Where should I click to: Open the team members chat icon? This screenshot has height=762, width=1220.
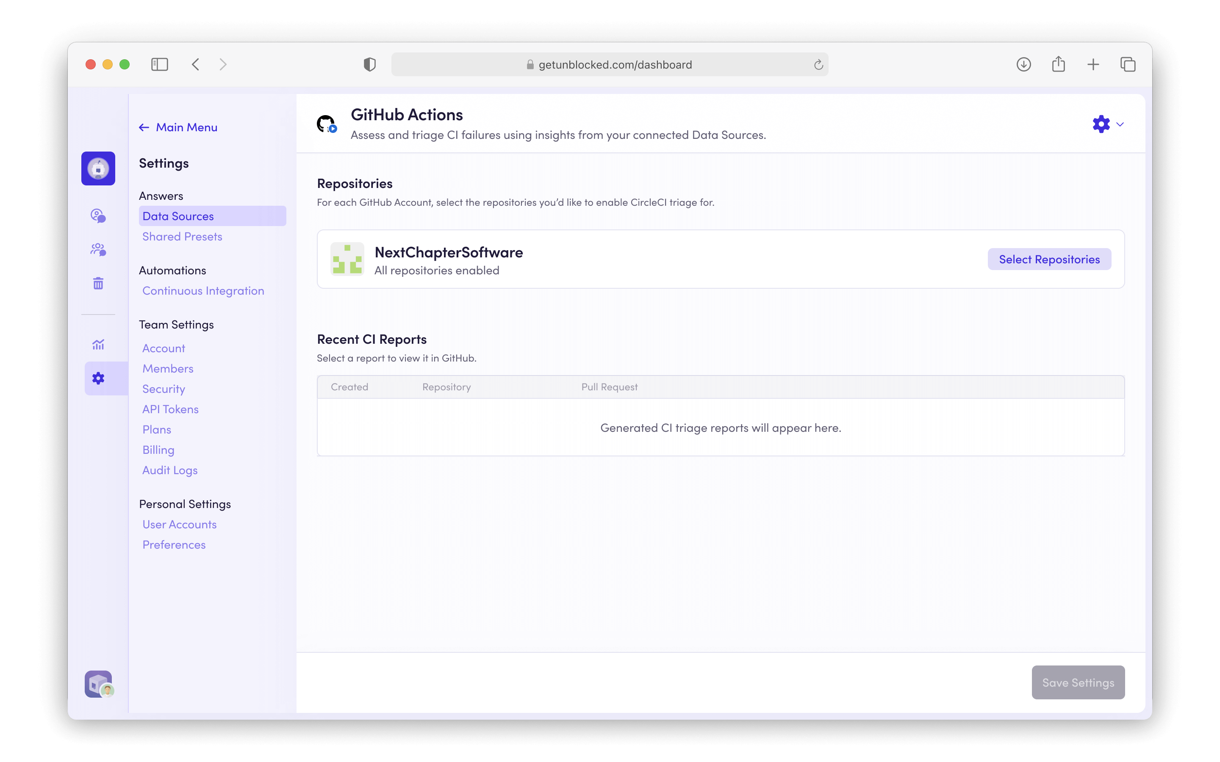[98, 249]
